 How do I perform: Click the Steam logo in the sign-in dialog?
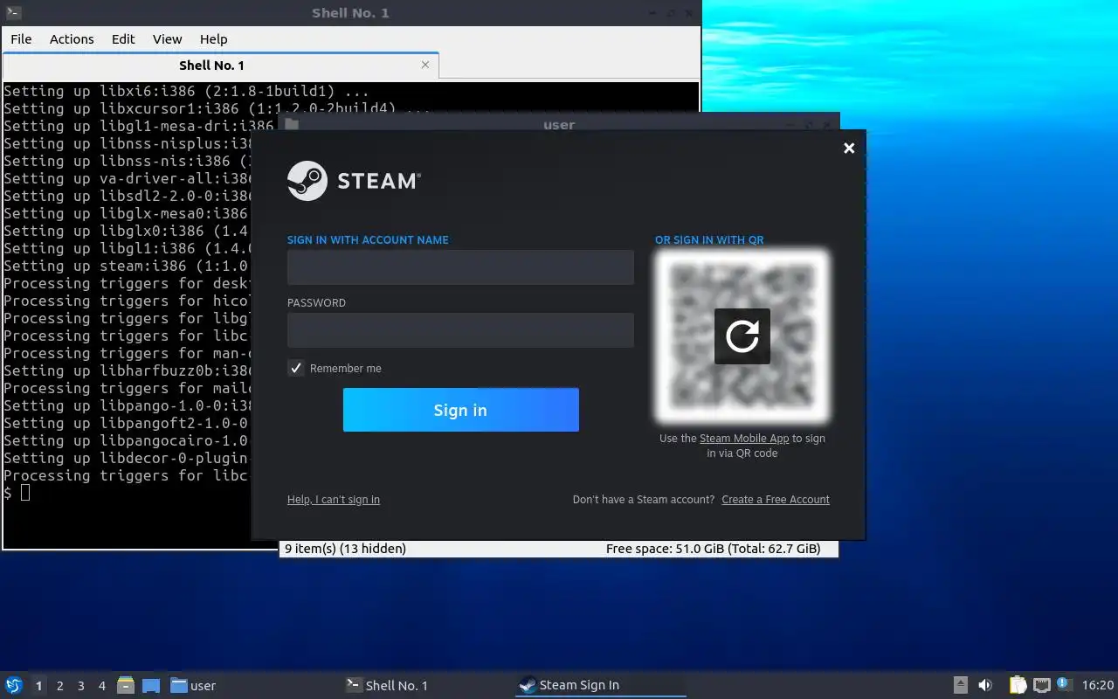pyautogui.click(x=354, y=181)
